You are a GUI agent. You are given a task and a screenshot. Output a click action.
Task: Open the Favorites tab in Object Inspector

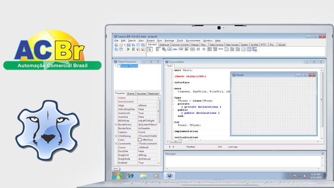[x=141, y=94]
